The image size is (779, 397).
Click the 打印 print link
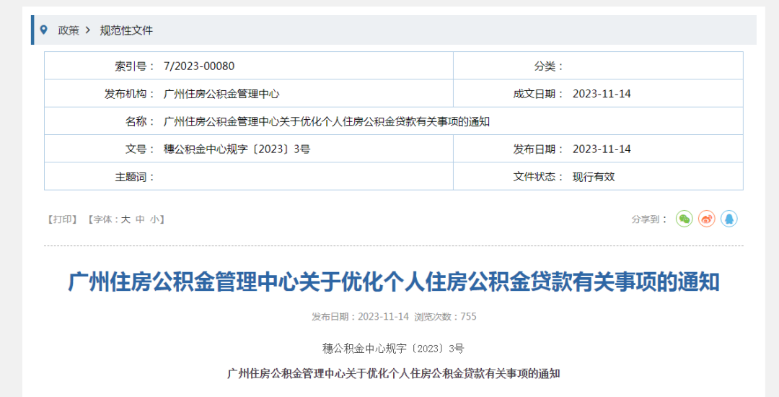62,219
